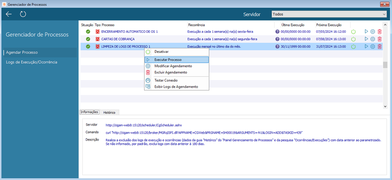Click the Descrição text paragraph
Screen dimensions: 392x180
[x=243, y=142]
